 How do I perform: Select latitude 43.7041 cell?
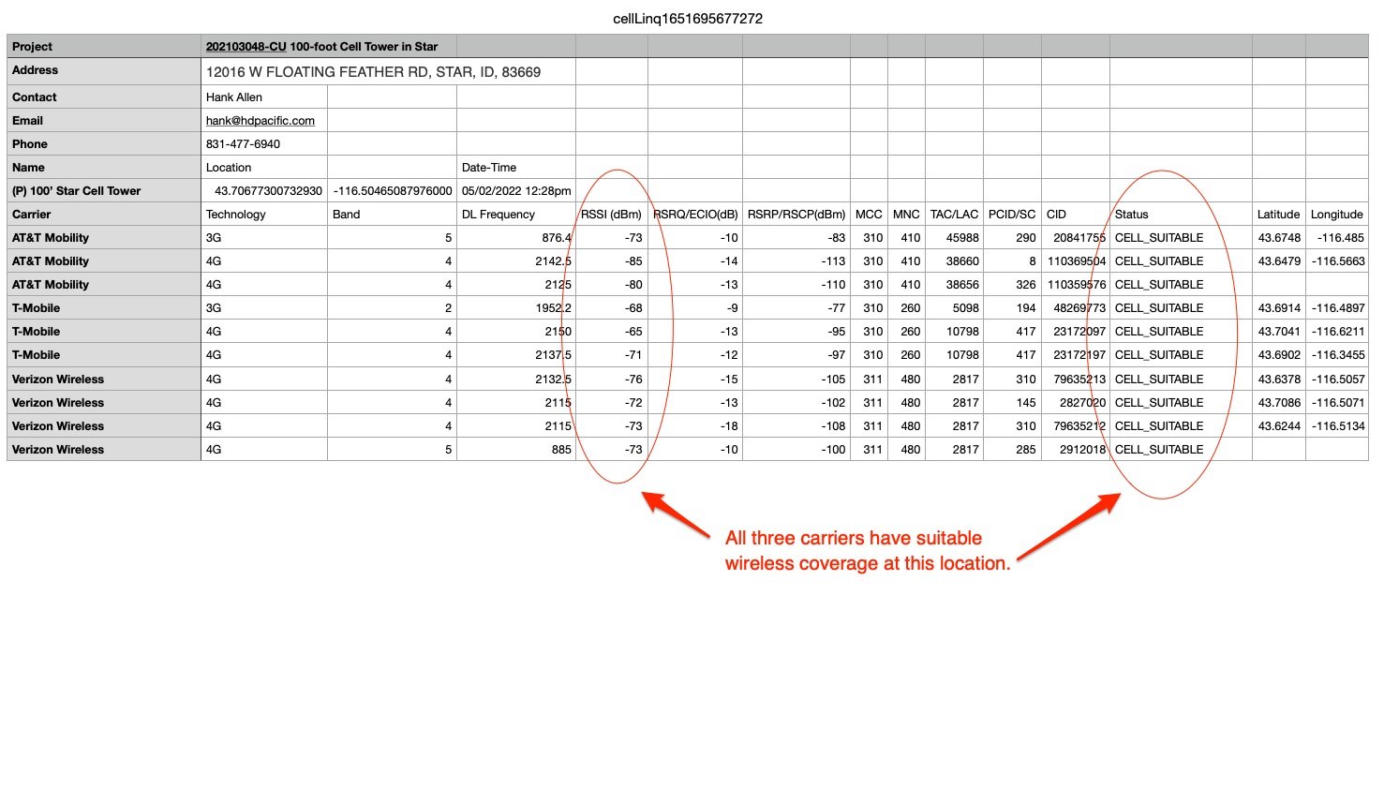pyautogui.click(x=1279, y=331)
